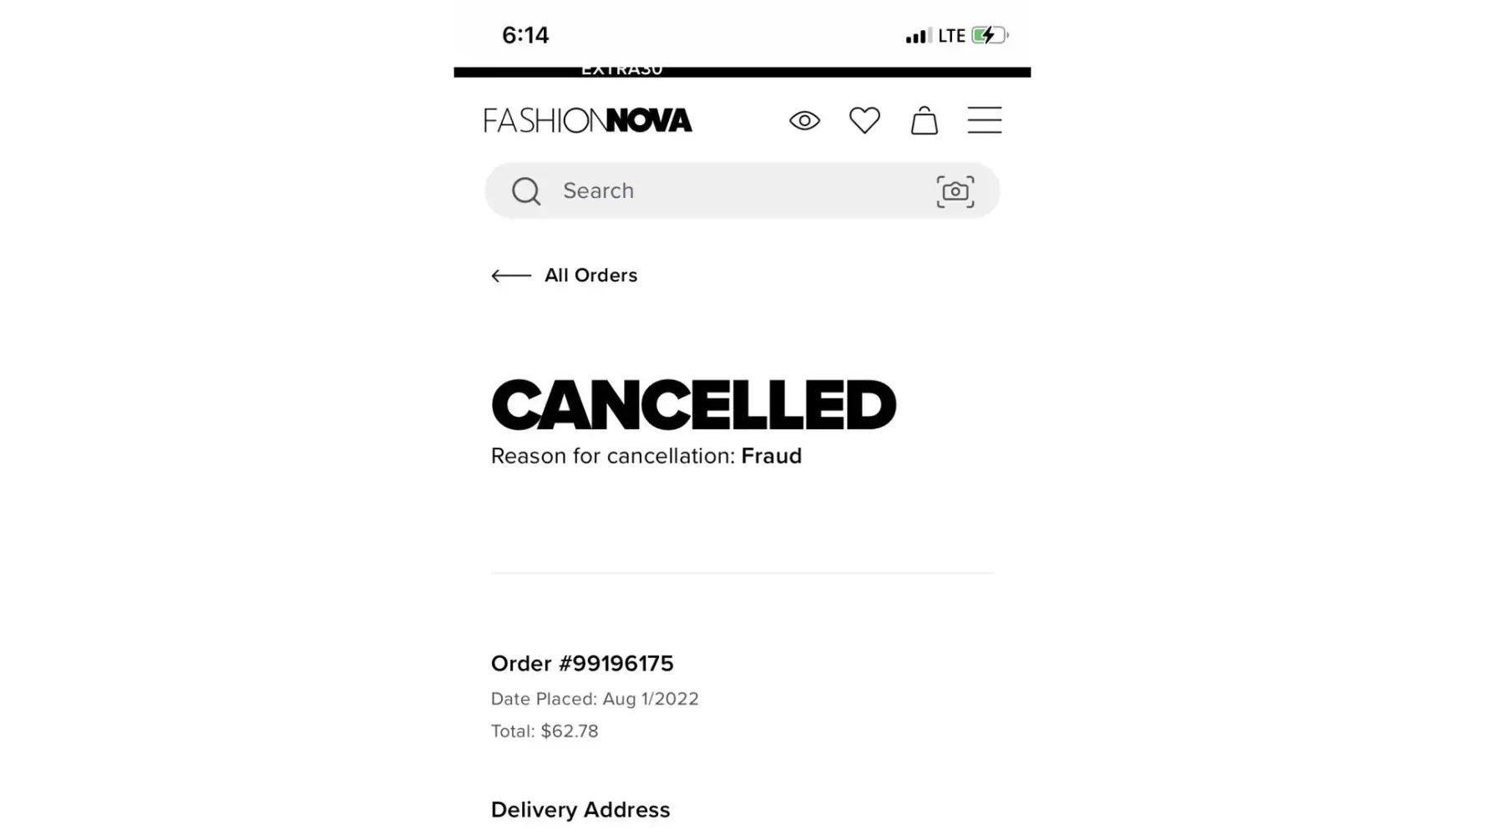Click the Date Placed Aug 1/2022 line
The width and height of the screenshot is (1485, 835).
click(x=595, y=699)
